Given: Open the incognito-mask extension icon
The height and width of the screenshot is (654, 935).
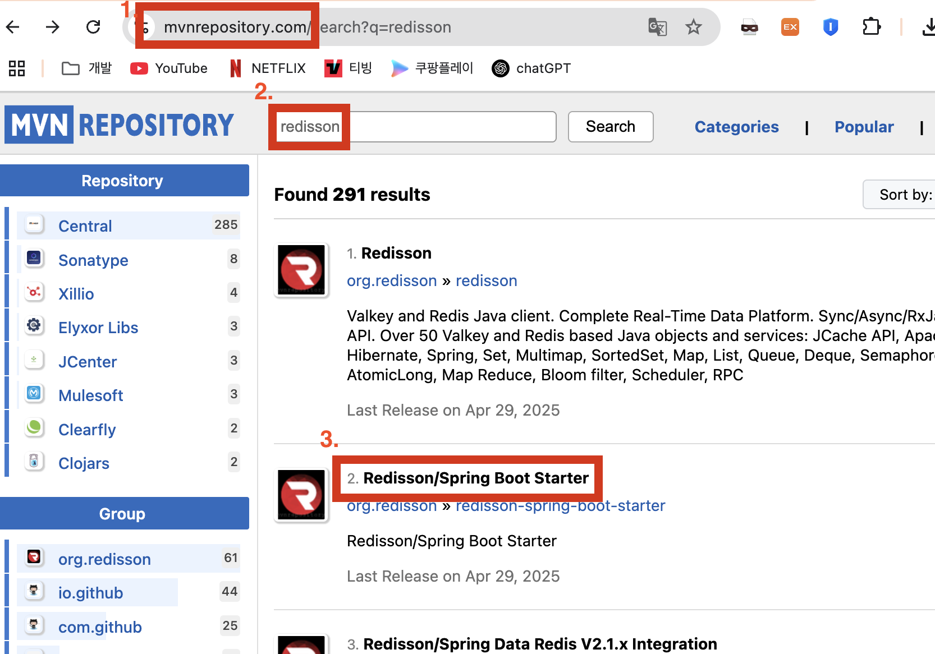Looking at the screenshot, I should coord(749,27).
